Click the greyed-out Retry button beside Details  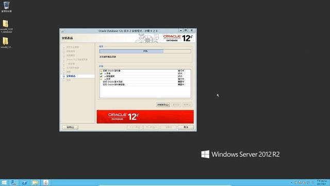tap(176, 104)
